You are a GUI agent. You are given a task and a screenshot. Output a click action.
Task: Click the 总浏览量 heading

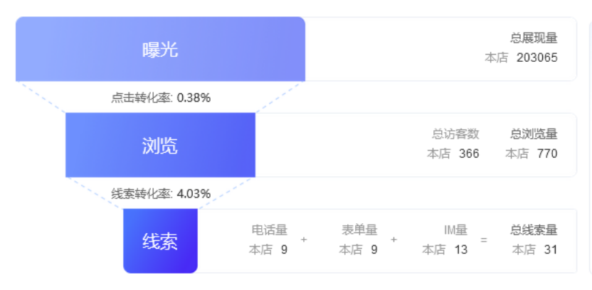point(534,134)
